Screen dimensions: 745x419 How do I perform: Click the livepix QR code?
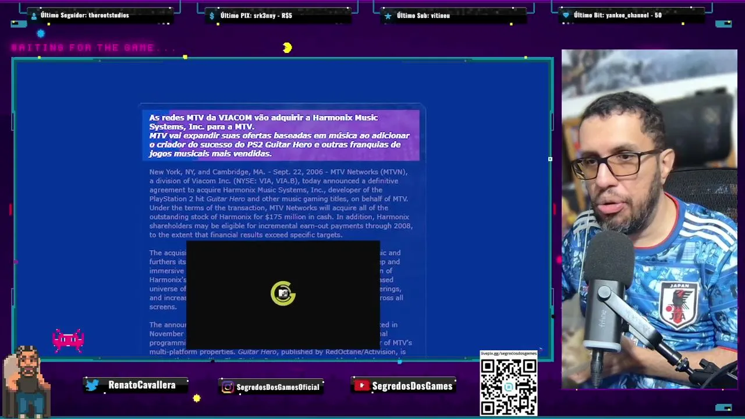[x=508, y=386]
